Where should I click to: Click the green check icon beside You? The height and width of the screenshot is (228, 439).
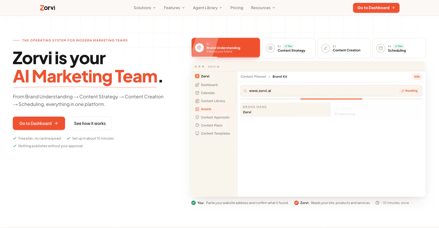193,203
